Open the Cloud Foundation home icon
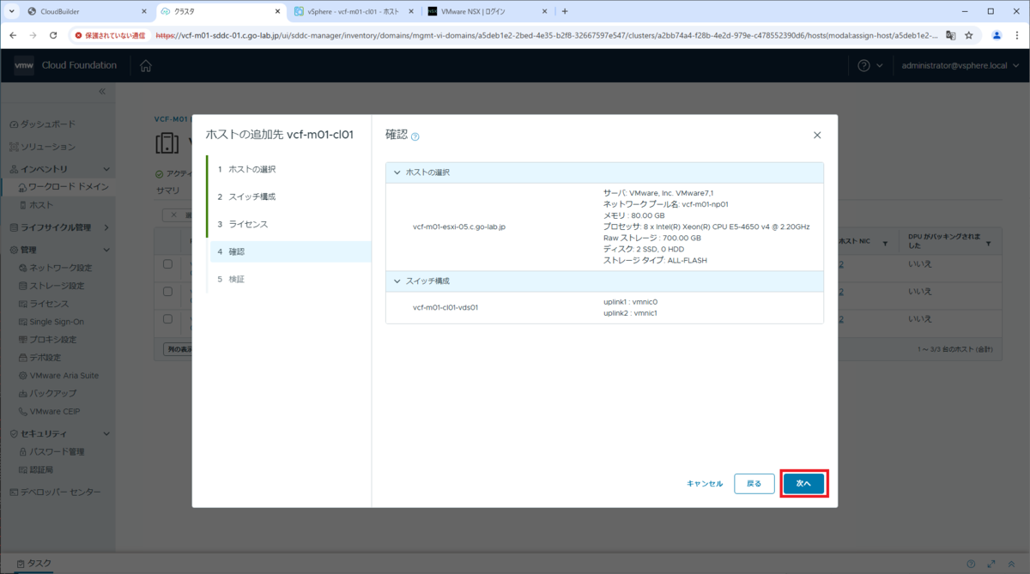 click(146, 66)
